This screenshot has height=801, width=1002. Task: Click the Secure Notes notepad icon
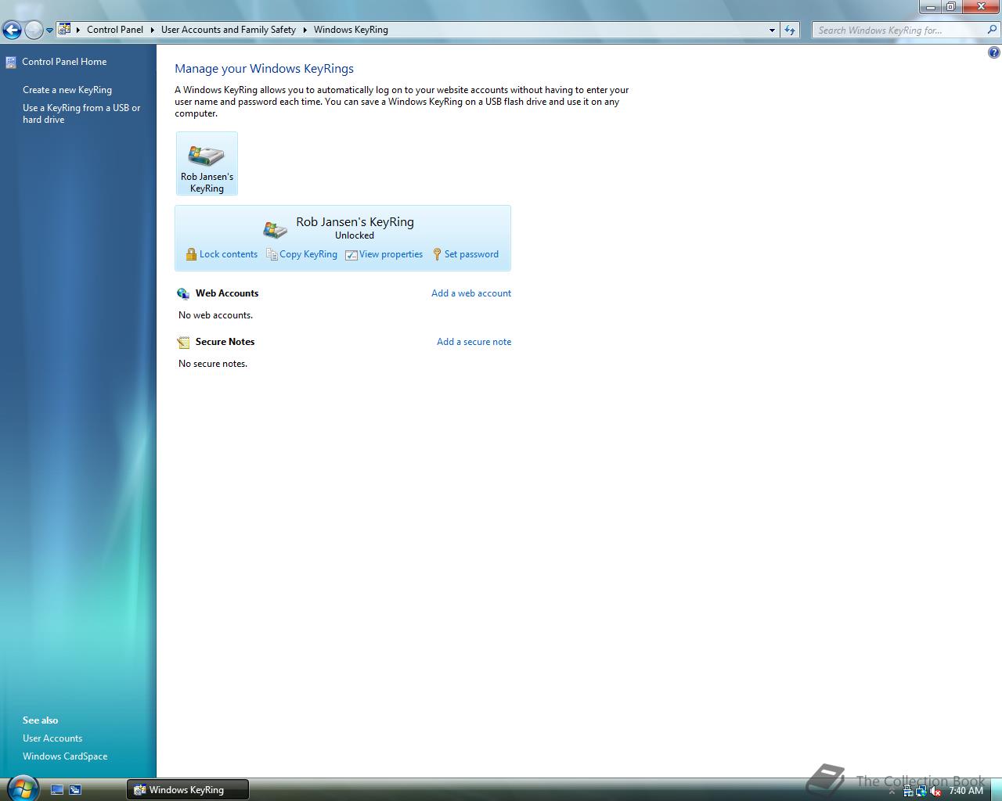click(x=183, y=343)
